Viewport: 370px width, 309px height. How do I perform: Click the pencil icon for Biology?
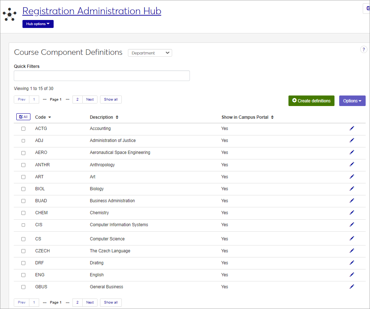352,189
